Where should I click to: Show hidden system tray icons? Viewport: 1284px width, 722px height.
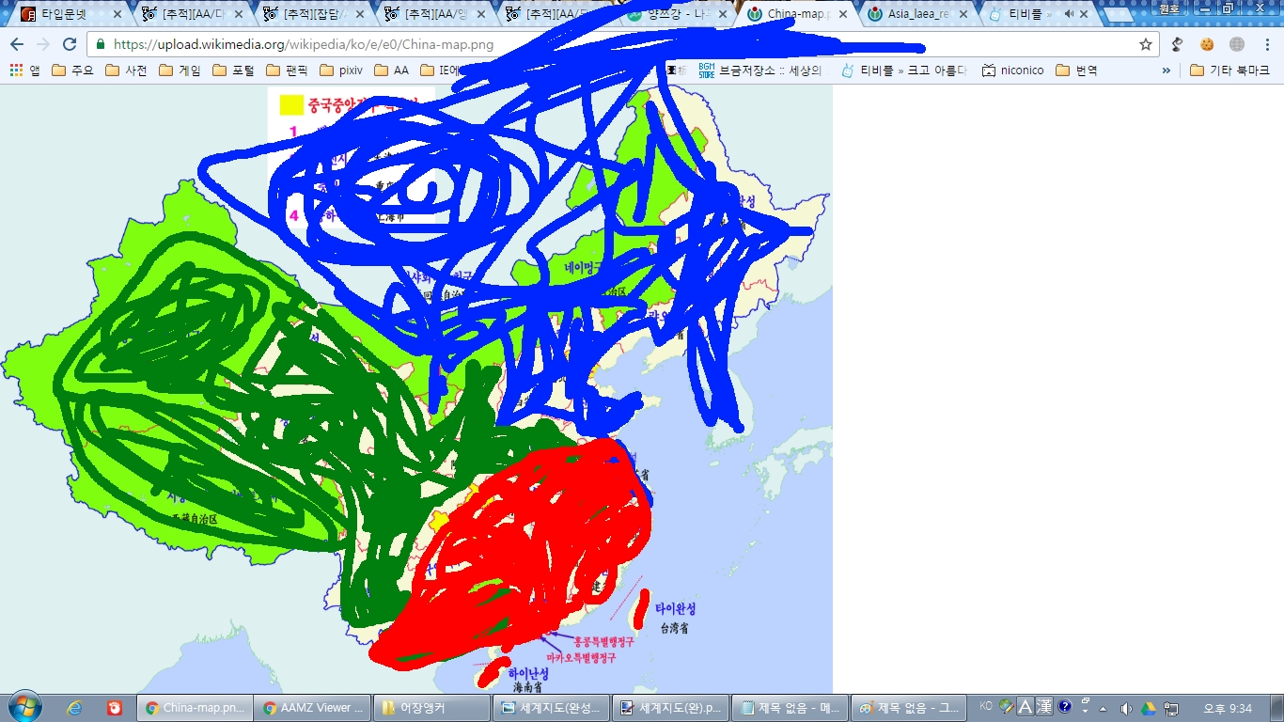tap(1104, 708)
